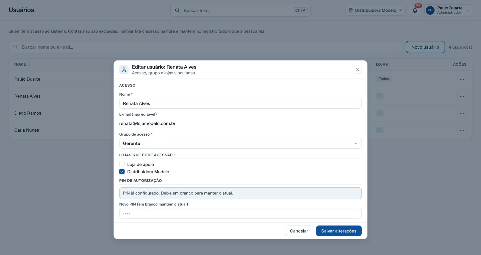Click the stores count badge for Diego Ramos

(380, 113)
